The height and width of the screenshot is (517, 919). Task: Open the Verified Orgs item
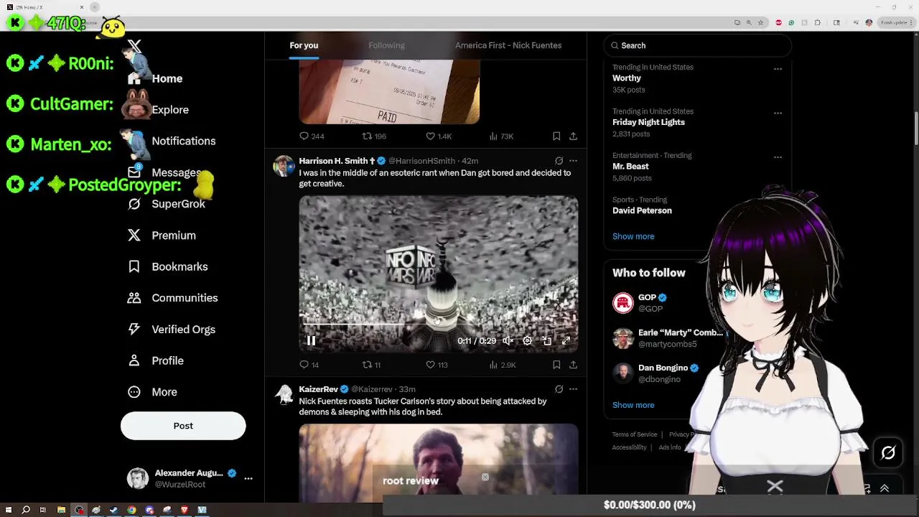pyautogui.click(x=171, y=330)
